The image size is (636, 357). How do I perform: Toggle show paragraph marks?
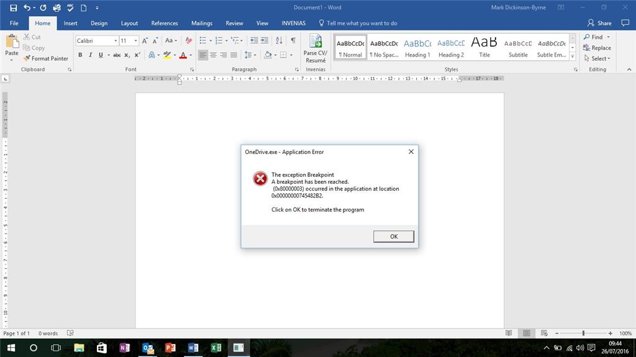[x=293, y=40]
